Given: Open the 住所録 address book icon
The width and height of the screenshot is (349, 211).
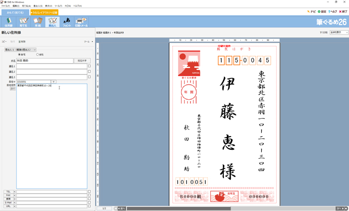Looking at the screenshot, I should pyautogui.click(x=9, y=21).
